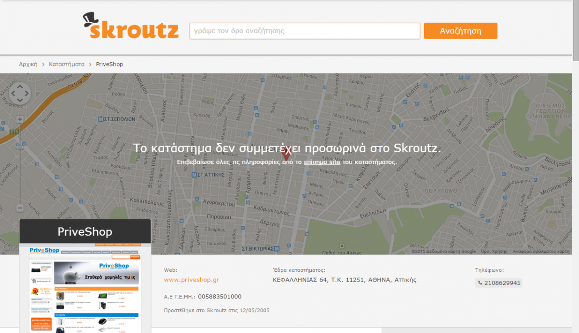Zoom out the map with minus button
579x333 pixels.
point(20,208)
